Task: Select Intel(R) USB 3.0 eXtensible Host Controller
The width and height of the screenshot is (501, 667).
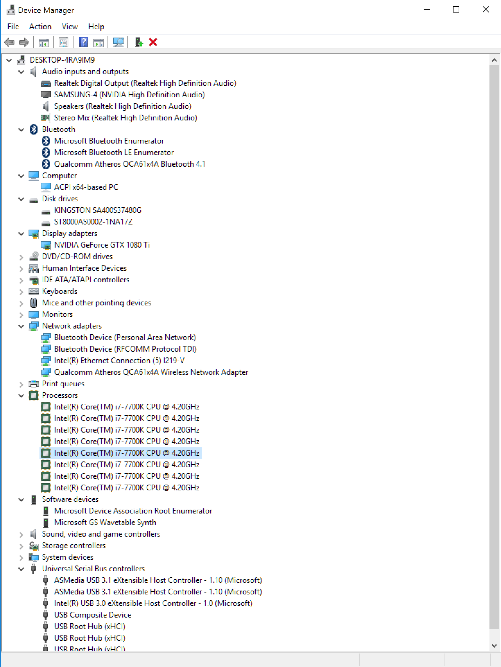Action: pyautogui.click(x=153, y=603)
